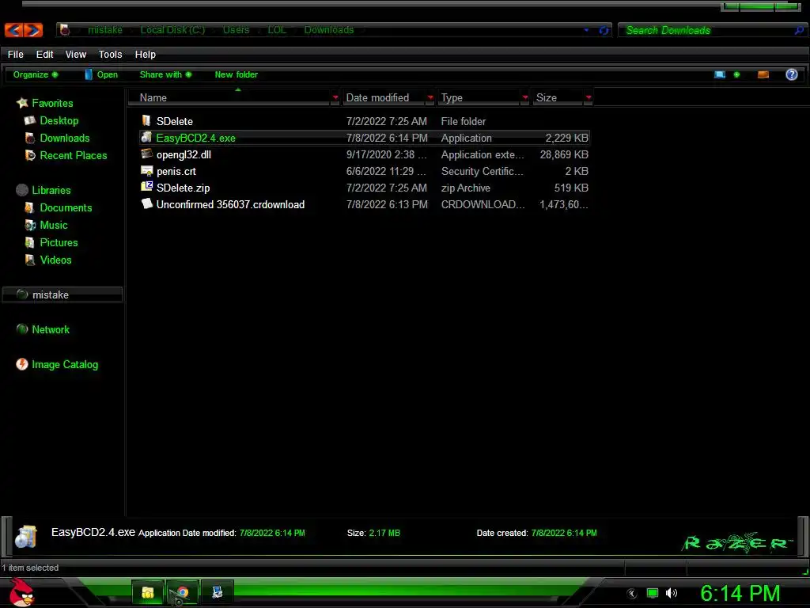
Task: Open the Chrome taskbar icon
Action: (182, 592)
